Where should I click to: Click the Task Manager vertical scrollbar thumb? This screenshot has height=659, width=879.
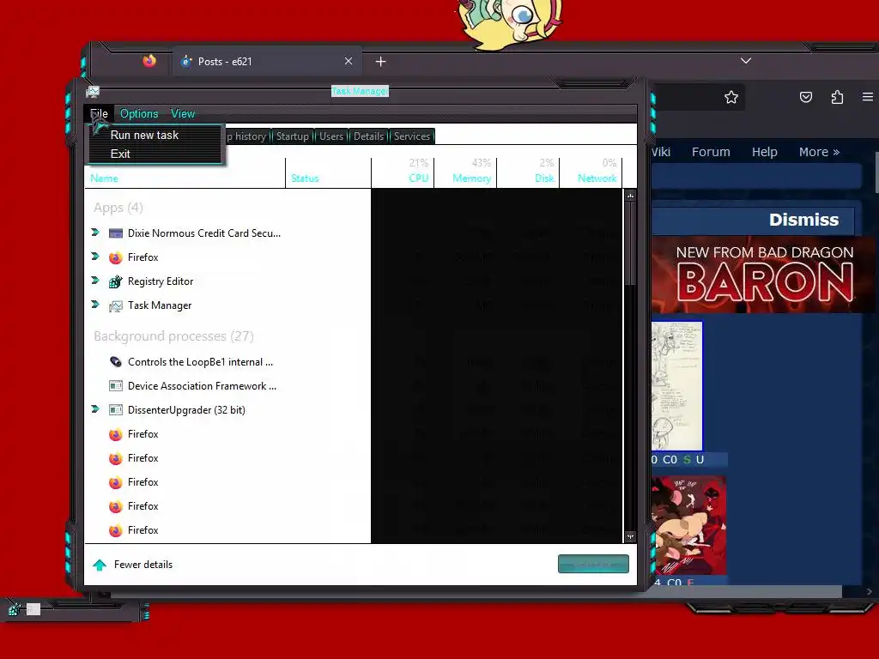(x=630, y=243)
